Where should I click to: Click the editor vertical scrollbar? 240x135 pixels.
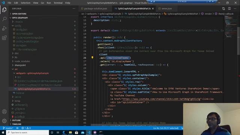tap(238, 41)
